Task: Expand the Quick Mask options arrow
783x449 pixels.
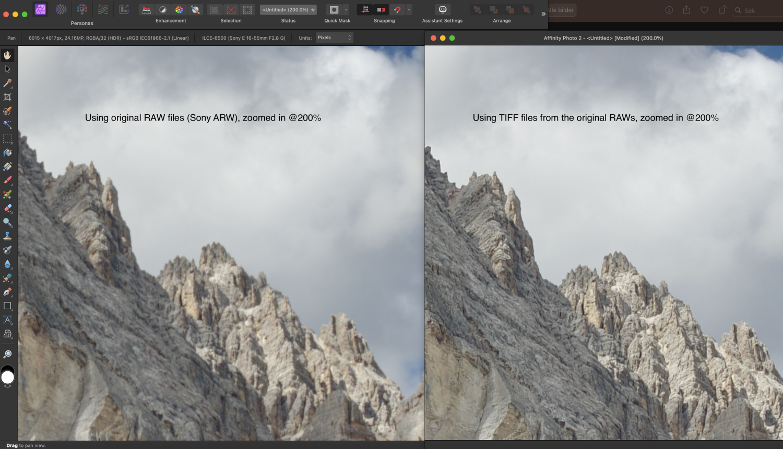Action: coord(346,10)
